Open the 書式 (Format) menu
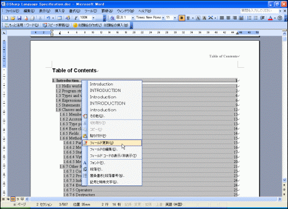The width and height of the screenshot is (288, 209). pyautogui.click(x=75, y=11)
